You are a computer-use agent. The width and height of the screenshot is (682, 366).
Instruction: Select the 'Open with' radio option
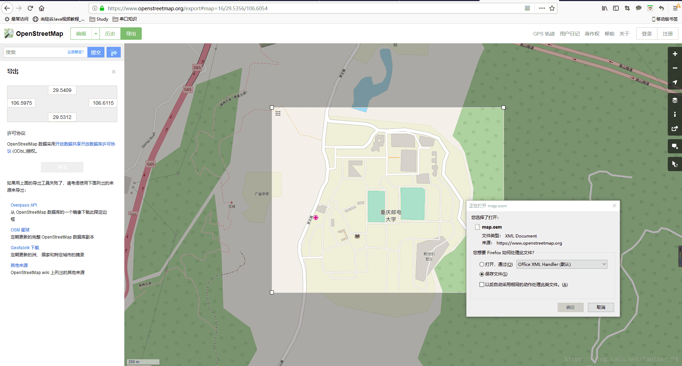(x=482, y=264)
